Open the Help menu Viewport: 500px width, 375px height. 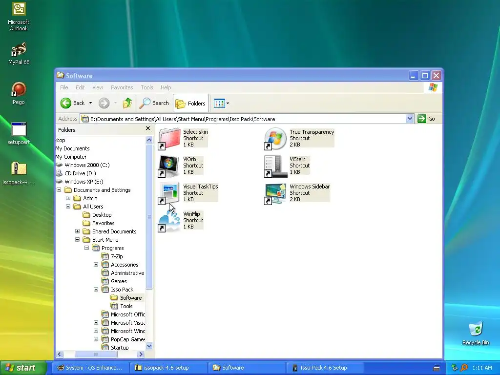pyautogui.click(x=166, y=87)
